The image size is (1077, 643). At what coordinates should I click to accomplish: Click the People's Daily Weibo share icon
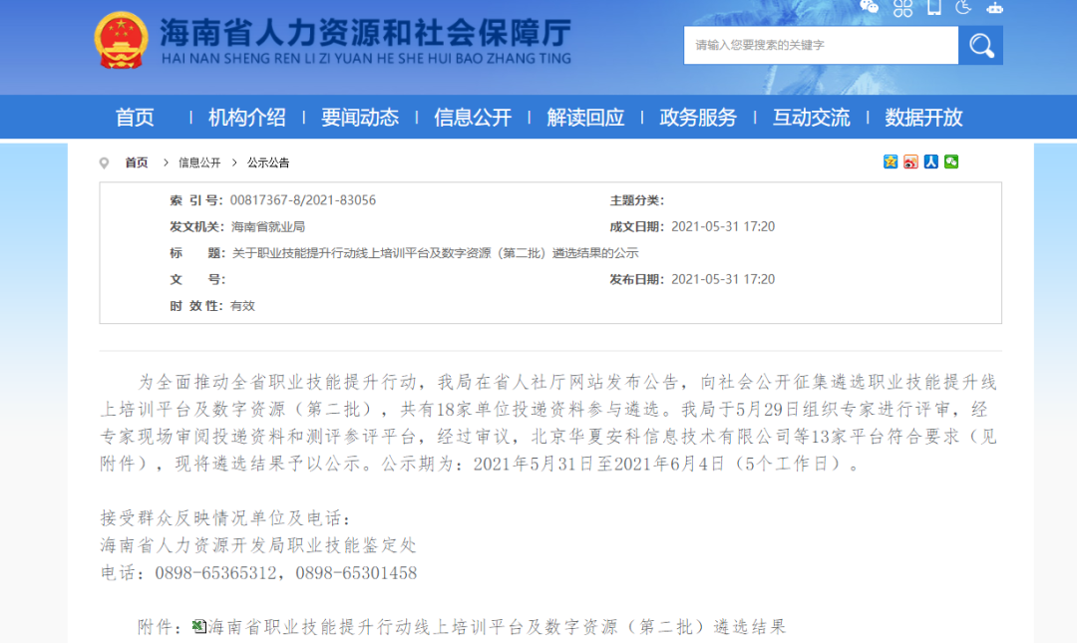point(930,161)
